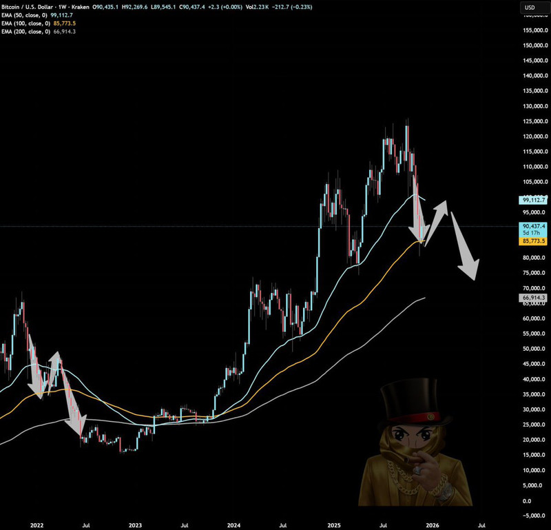This screenshot has width=551, height=530.
Task: Select the last downward arrow drawn in 2022
Action: tap(74, 407)
